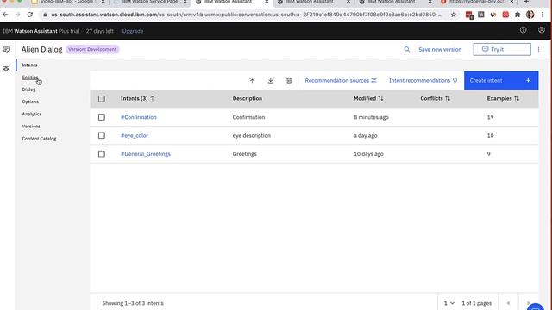Open the Content Catalog section

point(39,139)
